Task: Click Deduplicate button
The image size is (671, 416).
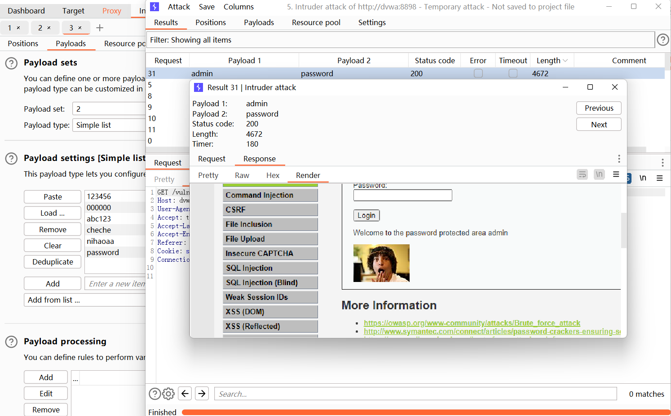Action: click(53, 262)
